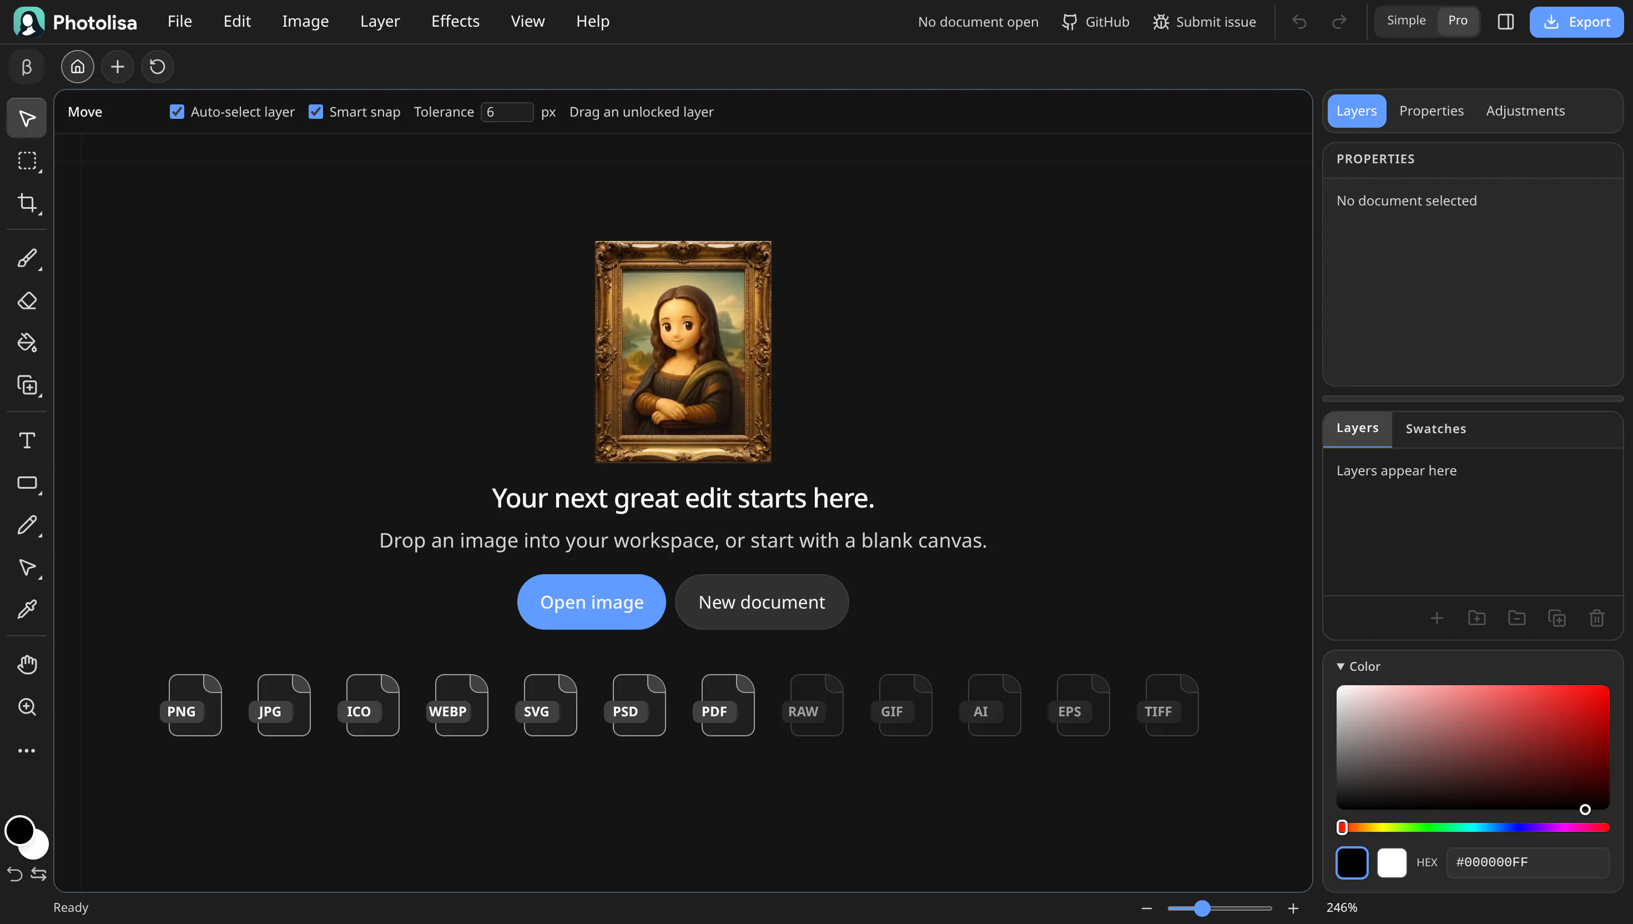Image resolution: width=1633 pixels, height=924 pixels.
Task: Click the Tolerance input field
Action: click(507, 112)
